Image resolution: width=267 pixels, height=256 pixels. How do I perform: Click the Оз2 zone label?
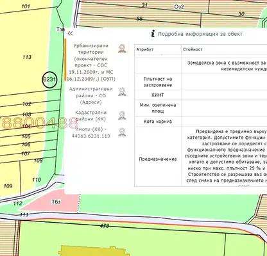pos(179,6)
